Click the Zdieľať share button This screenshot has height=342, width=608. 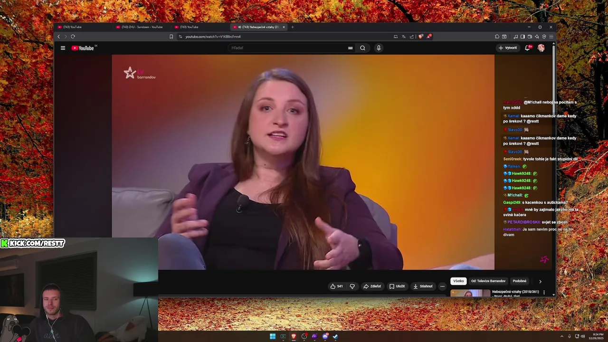(x=372, y=286)
